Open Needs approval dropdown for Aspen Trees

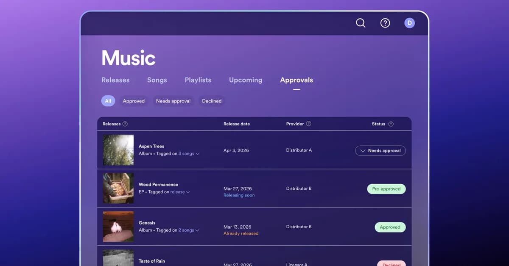point(380,151)
